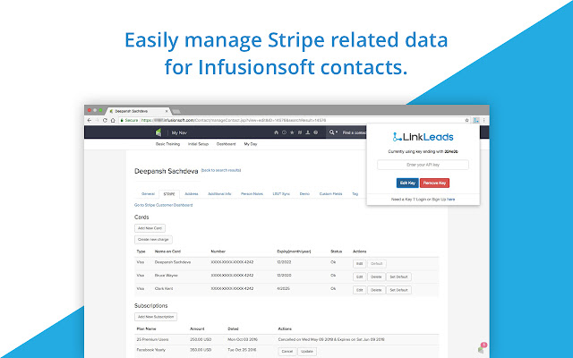Click the '250.00 USD' amount cell

pos(201,340)
